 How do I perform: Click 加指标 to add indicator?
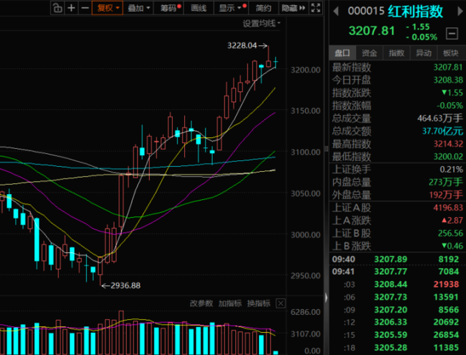tap(230, 303)
